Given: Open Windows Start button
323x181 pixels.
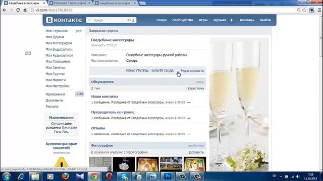Looking at the screenshot, I should tap(7, 176).
